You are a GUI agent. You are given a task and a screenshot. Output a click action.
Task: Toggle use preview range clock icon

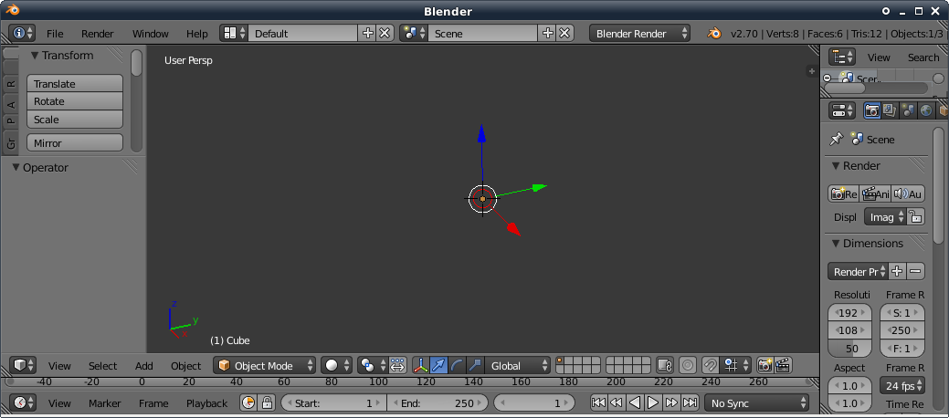click(248, 402)
